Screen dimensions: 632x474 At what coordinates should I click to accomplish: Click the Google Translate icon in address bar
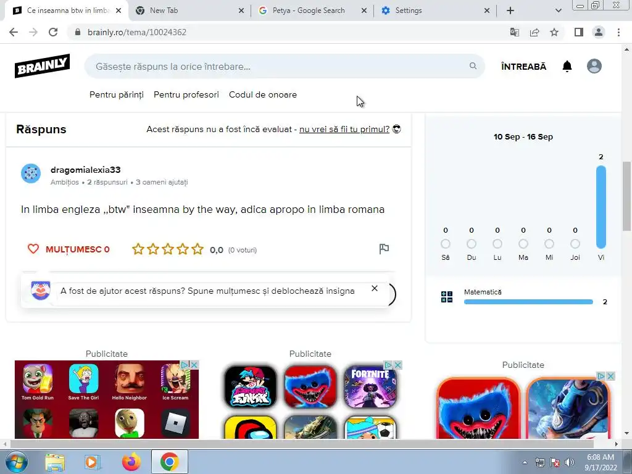coord(514,32)
